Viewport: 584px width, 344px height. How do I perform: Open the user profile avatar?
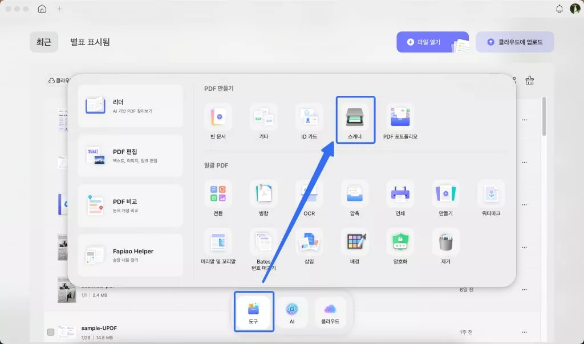[576, 9]
